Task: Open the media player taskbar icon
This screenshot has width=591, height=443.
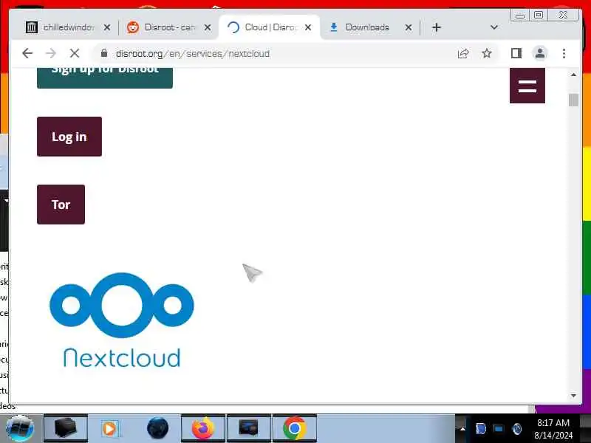Action: (110, 428)
